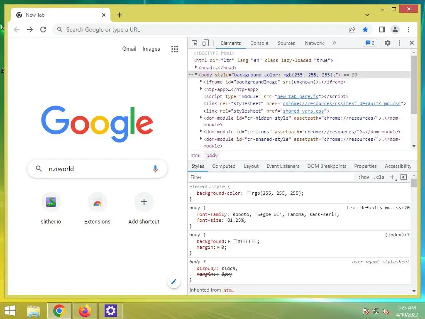The width and height of the screenshot is (425, 319).
Task: Open the (index):7 source link
Action: [x=397, y=235]
